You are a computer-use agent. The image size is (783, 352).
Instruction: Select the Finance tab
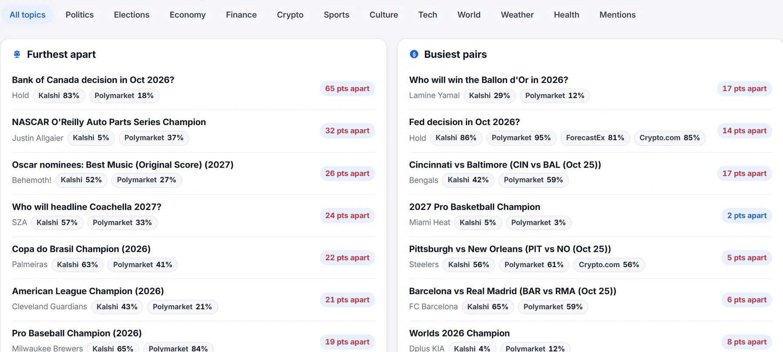point(241,15)
